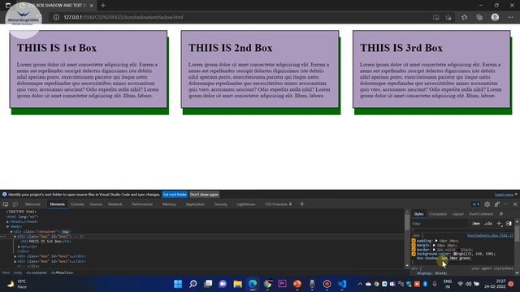Open the Performance tab
The height and width of the screenshot is (292, 520).
(x=142, y=204)
